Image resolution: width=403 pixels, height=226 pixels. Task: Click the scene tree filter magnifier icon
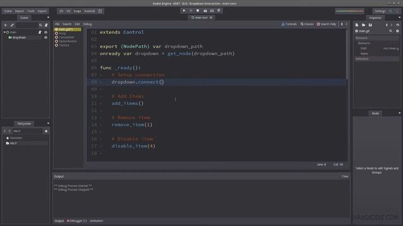coord(40,25)
